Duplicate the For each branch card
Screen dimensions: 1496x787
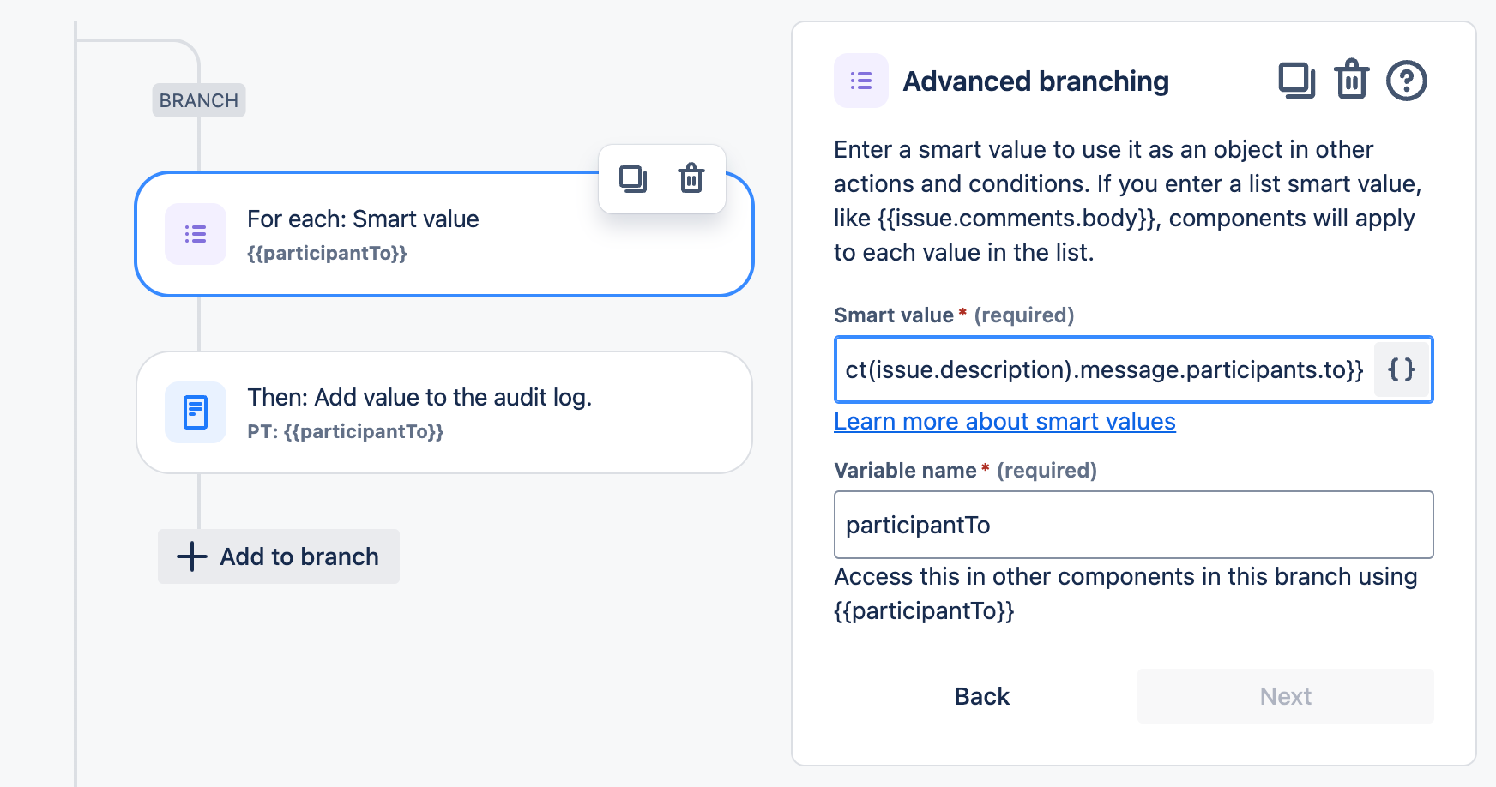[633, 179]
